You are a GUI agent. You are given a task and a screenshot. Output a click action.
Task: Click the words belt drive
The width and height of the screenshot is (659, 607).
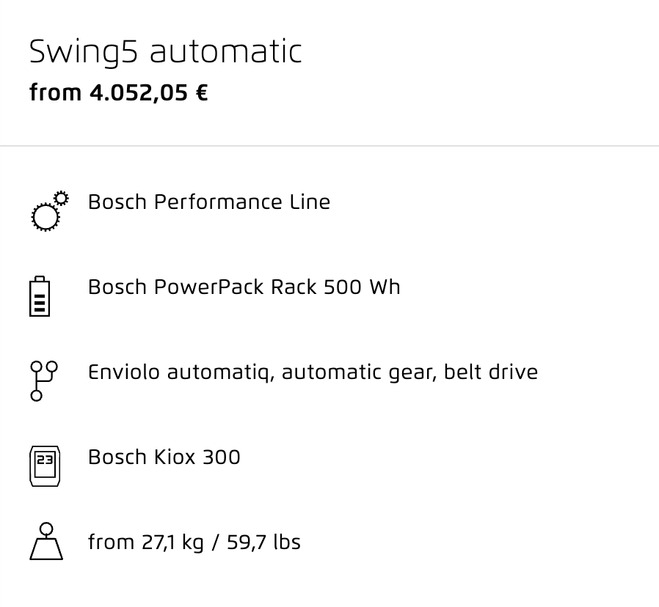[x=490, y=372]
